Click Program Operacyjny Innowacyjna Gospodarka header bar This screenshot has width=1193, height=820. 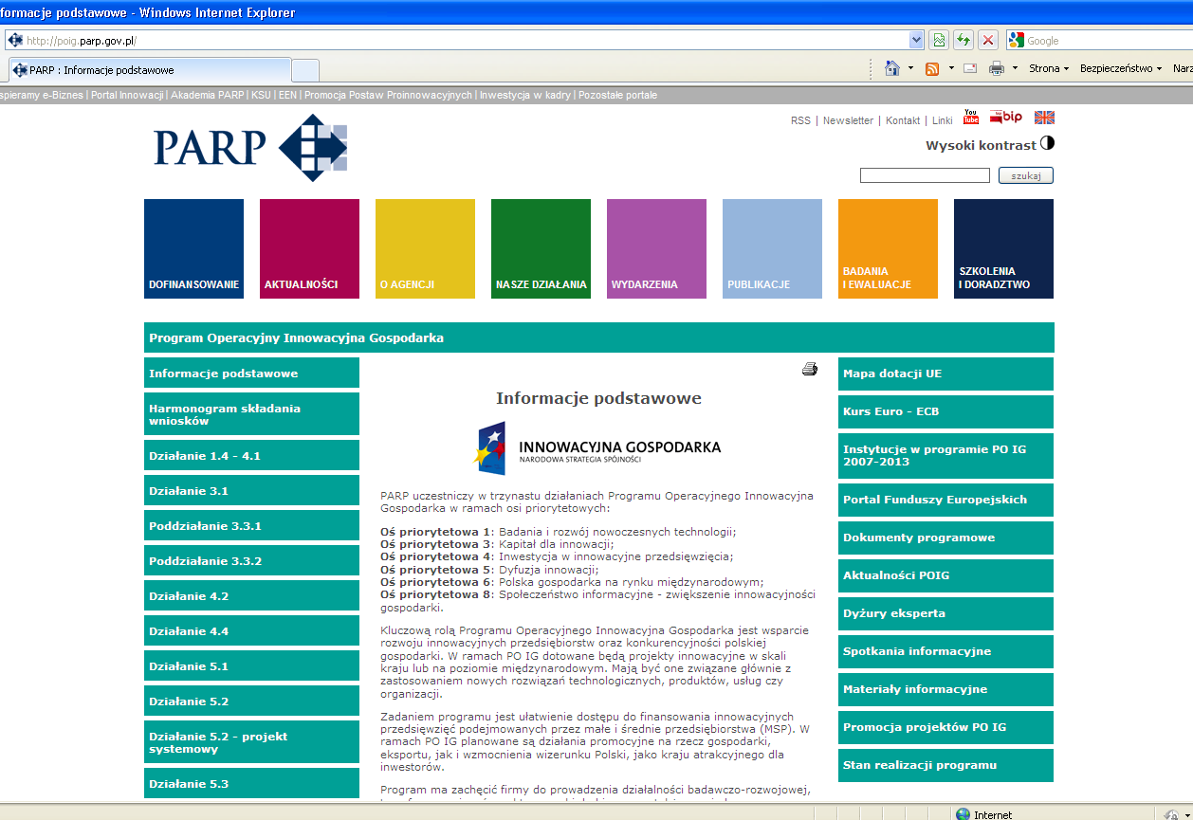(598, 337)
